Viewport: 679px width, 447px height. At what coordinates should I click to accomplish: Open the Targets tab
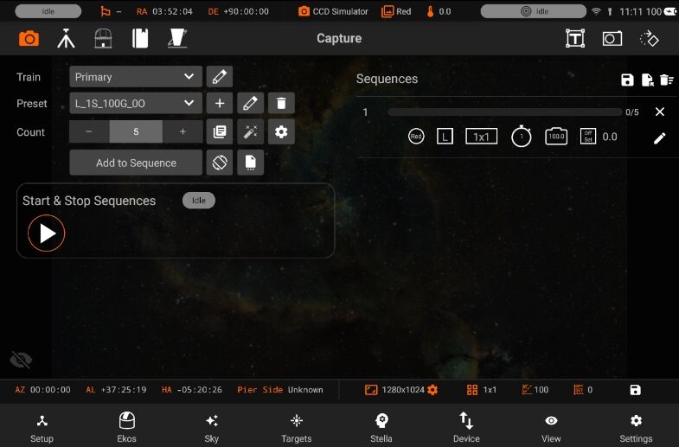(296, 427)
